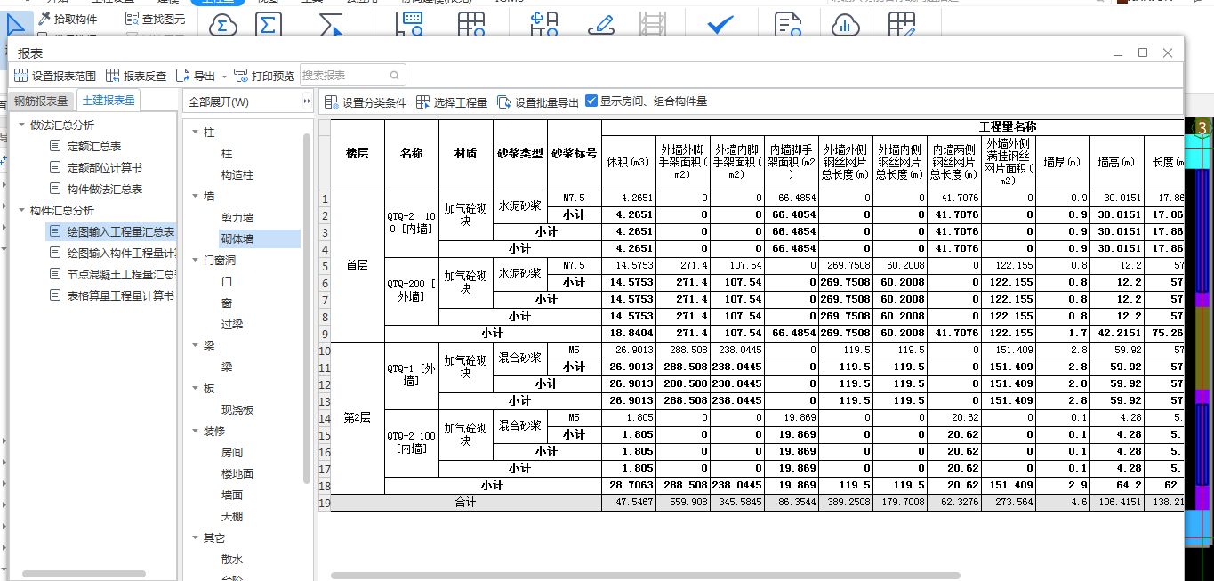Open 打印预览 print preview

pos(265,76)
